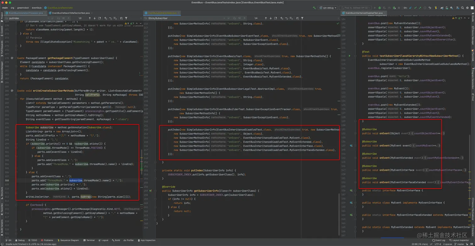Open the Problems tool window tab
This screenshot has width=475, height=246.
(47, 240)
